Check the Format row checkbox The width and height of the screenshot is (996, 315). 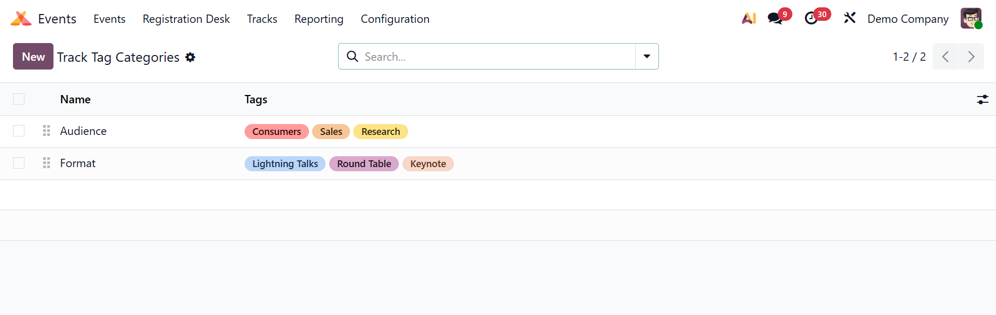[19, 163]
